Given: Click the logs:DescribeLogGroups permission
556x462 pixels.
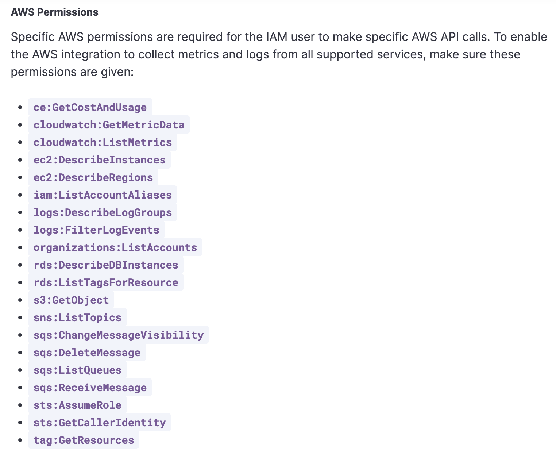Looking at the screenshot, I should pyautogui.click(x=103, y=212).
